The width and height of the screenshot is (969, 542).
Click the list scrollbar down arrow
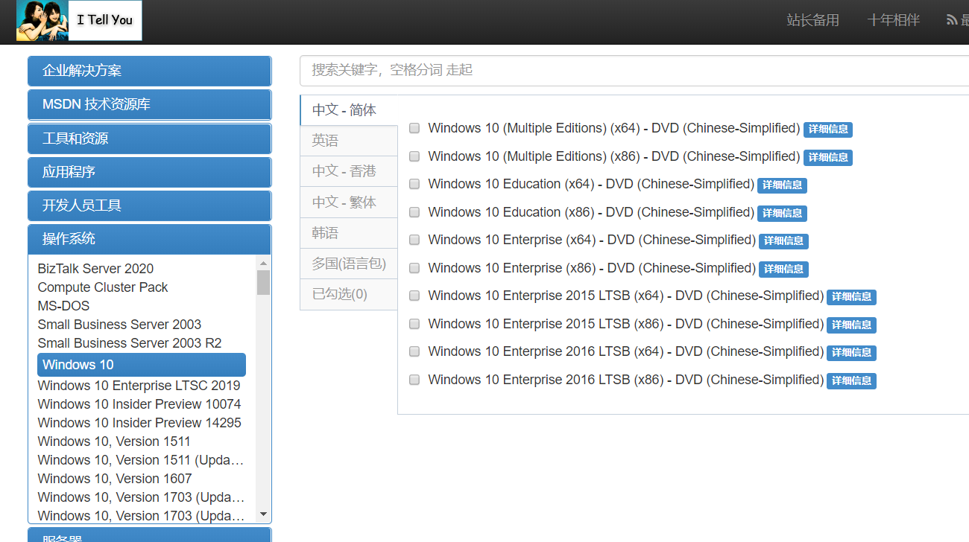263,514
